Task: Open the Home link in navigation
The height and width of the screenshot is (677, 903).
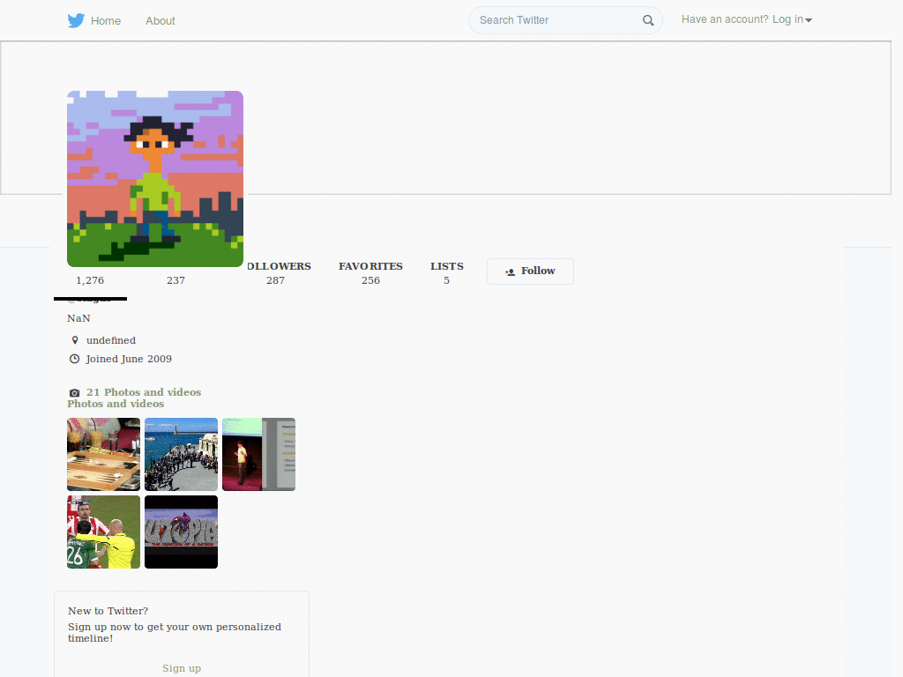Action: coord(106,21)
